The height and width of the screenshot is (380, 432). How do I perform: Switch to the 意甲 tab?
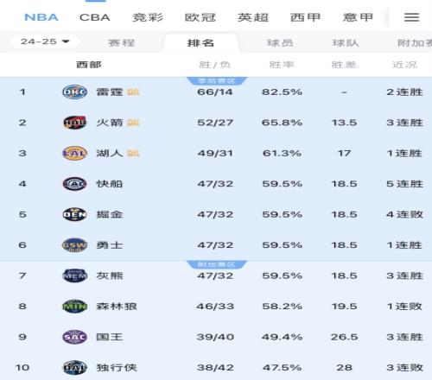click(x=358, y=17)
